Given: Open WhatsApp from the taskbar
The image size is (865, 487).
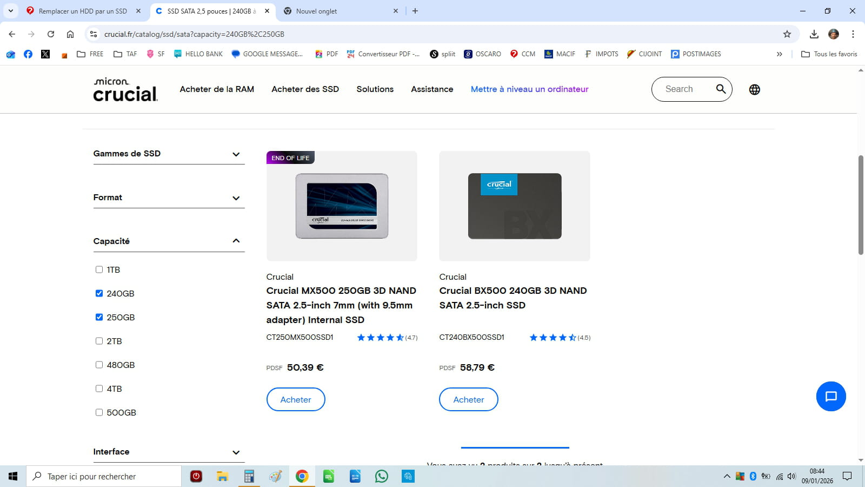Looking at the screenshot, I should [382, 476].
